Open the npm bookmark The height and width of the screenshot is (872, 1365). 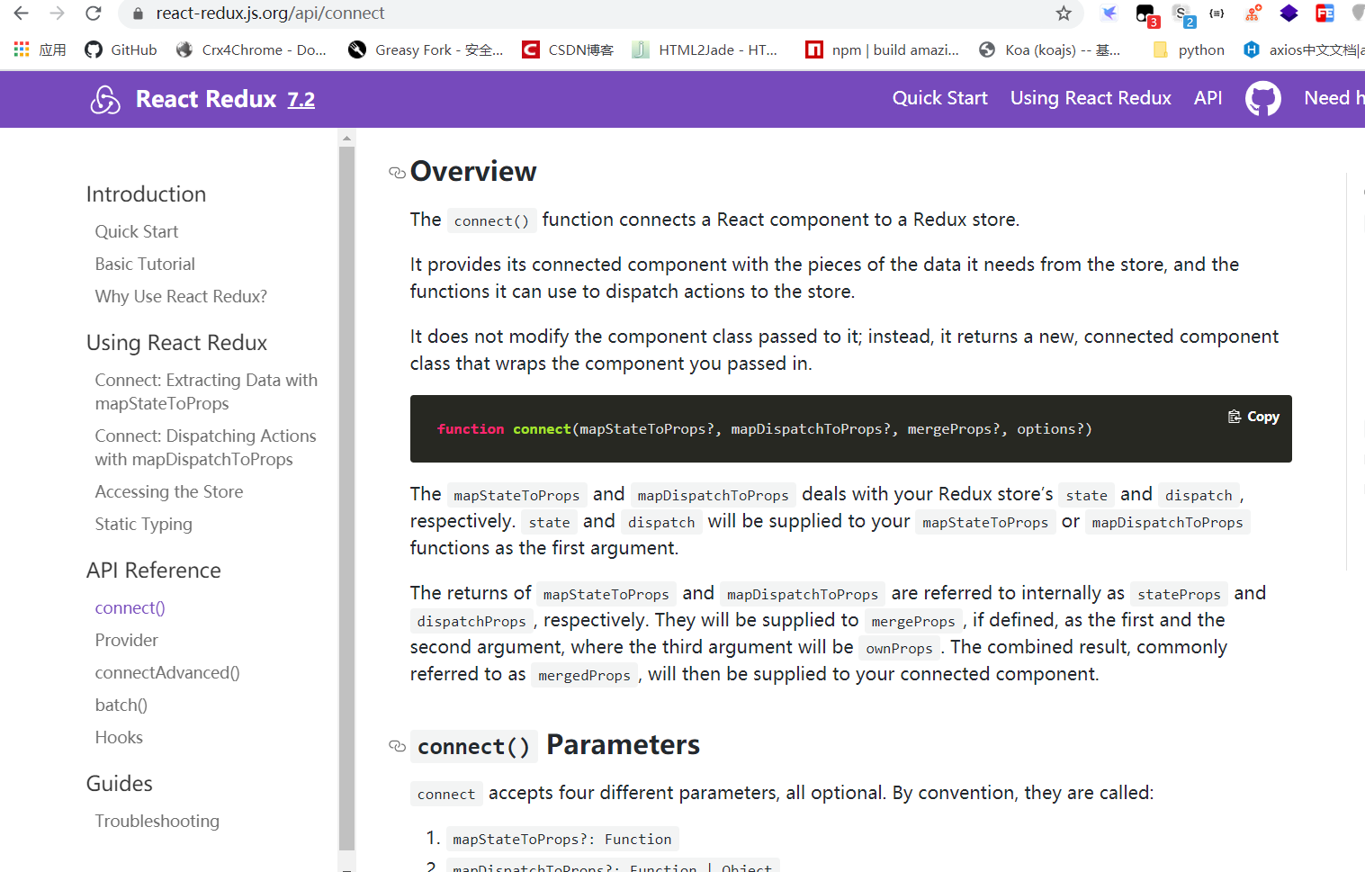883,49
